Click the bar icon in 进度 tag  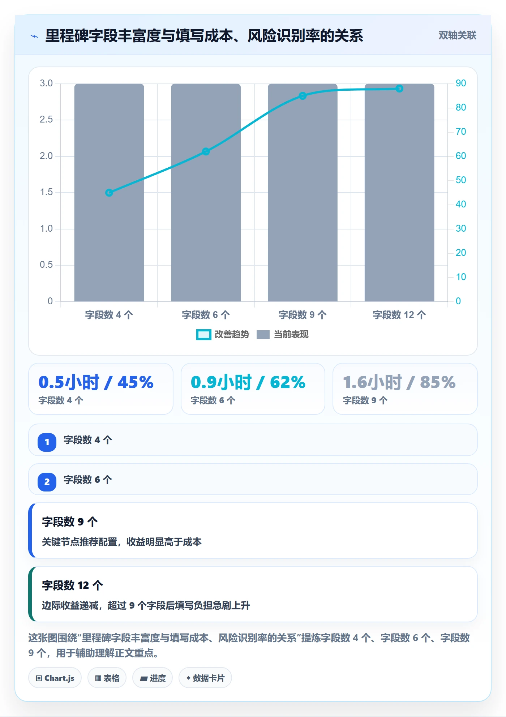[x=143, y=679]
